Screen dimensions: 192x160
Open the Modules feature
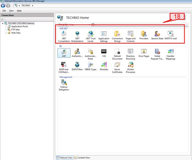tap(104, 66)
